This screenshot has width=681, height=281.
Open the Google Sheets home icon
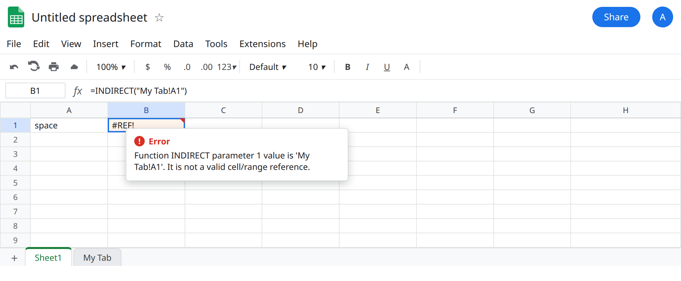(16, 17)
